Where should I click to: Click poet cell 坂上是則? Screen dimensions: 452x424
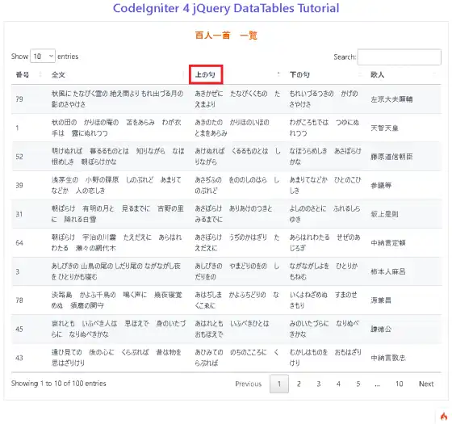click(x=384, y=214)
